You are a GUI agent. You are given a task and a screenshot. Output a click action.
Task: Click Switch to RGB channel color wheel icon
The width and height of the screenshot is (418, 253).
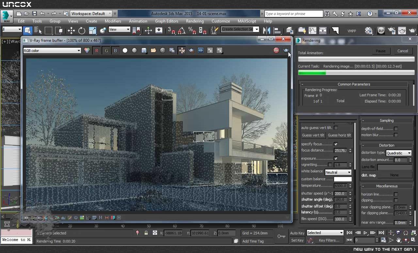click(x=87, y=50)
